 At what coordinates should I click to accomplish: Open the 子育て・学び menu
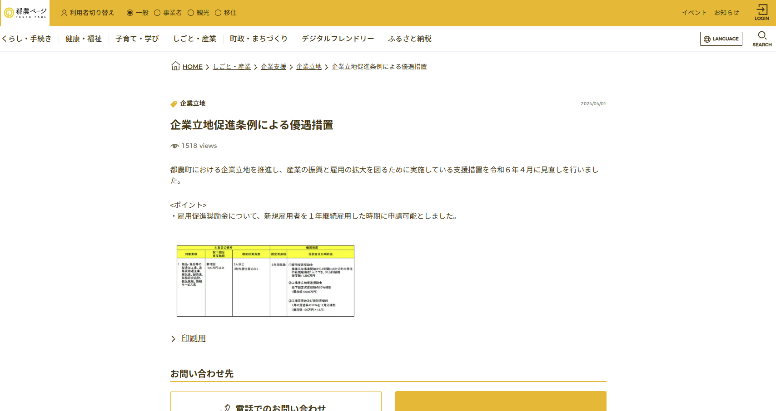coord(137,39)
